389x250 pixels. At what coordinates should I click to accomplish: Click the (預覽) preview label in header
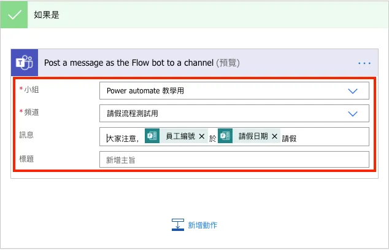[228, 63]
